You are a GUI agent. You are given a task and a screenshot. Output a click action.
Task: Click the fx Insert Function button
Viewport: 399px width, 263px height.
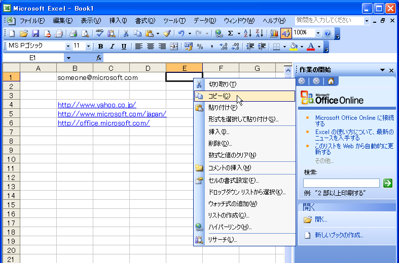click(99, 58)
